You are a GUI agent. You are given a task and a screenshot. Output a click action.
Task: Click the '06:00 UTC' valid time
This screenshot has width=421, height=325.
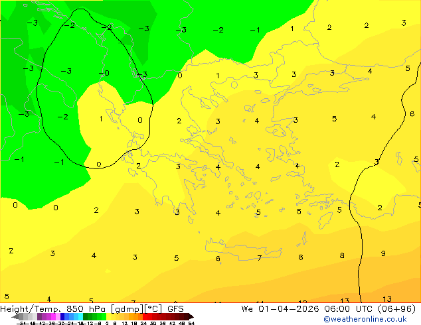[x=348, y=309]
